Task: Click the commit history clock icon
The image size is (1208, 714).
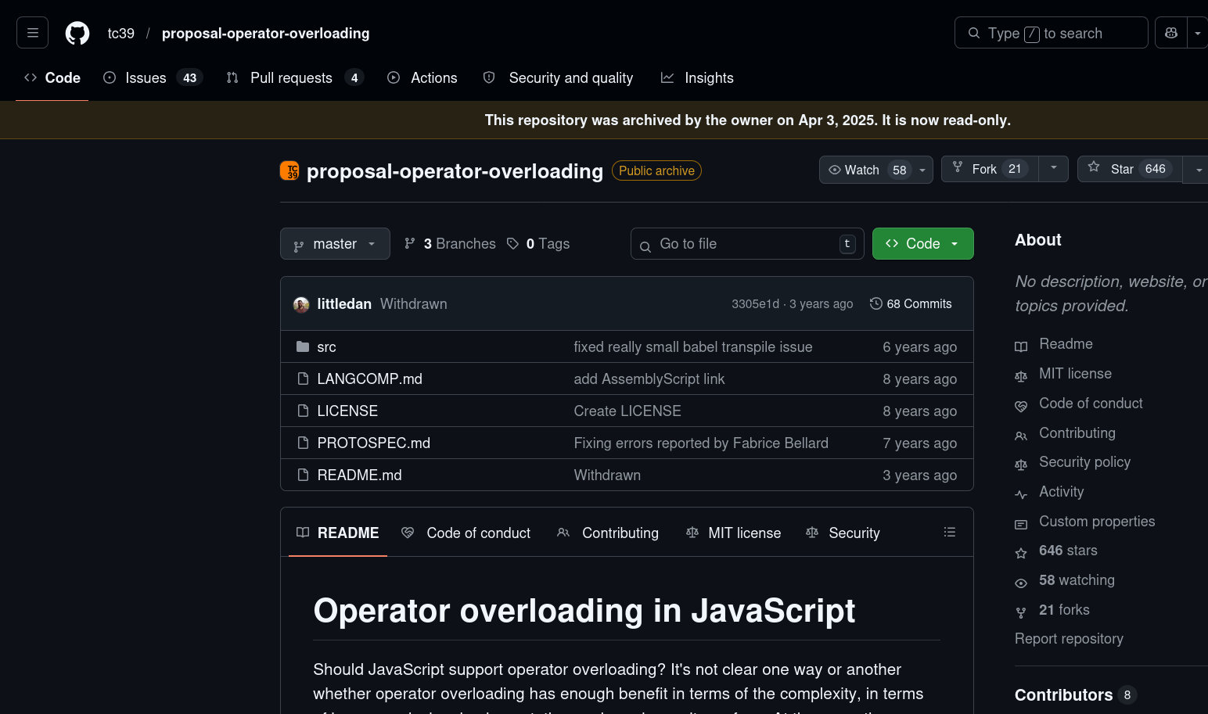Action: click(x=875, y=303)
